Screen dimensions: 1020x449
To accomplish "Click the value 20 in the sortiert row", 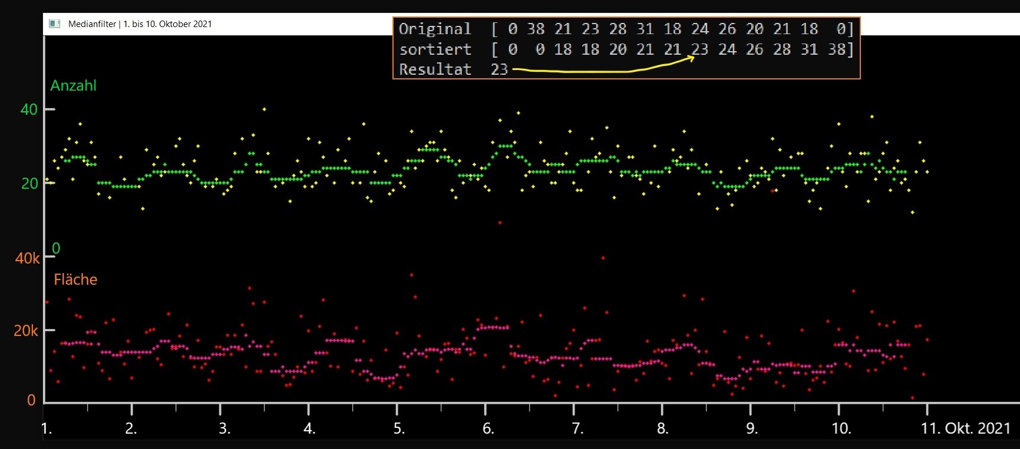I will 618,49.
